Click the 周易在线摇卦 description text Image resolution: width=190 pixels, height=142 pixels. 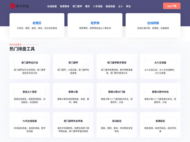point(30,100)
